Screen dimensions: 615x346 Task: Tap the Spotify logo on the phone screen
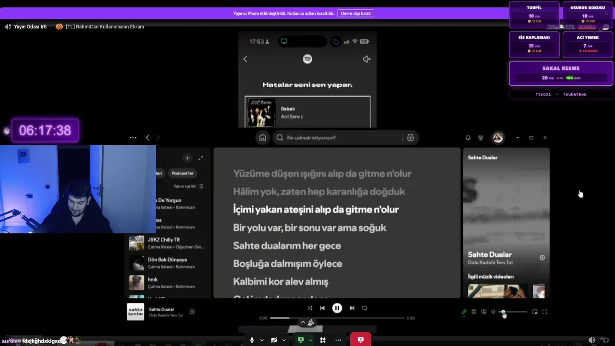[307, 59]
